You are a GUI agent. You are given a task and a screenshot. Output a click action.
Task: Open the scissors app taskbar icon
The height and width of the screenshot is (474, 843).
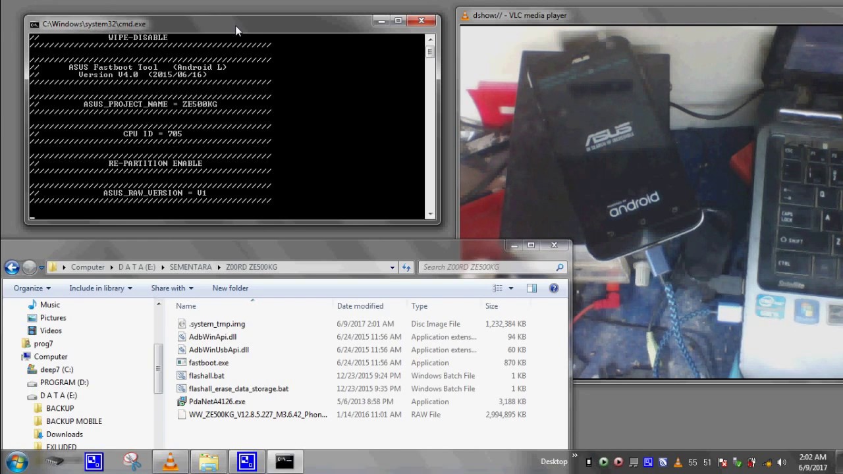[132, 461]
